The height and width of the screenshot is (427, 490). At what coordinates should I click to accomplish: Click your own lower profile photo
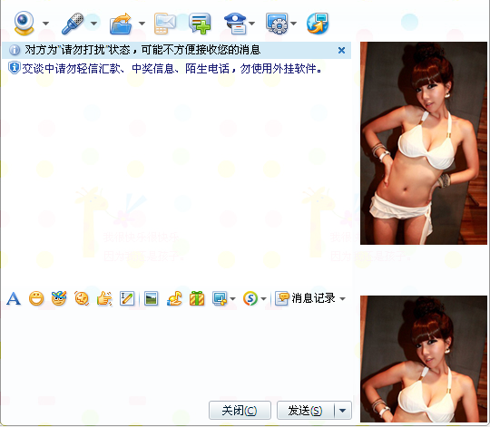coord(424,359)
